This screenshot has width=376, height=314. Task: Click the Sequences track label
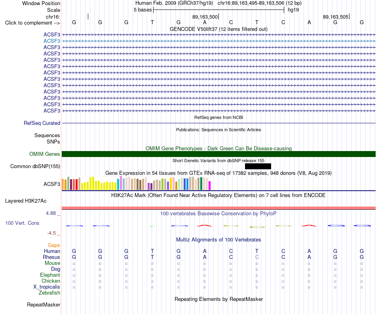point(47,135)
